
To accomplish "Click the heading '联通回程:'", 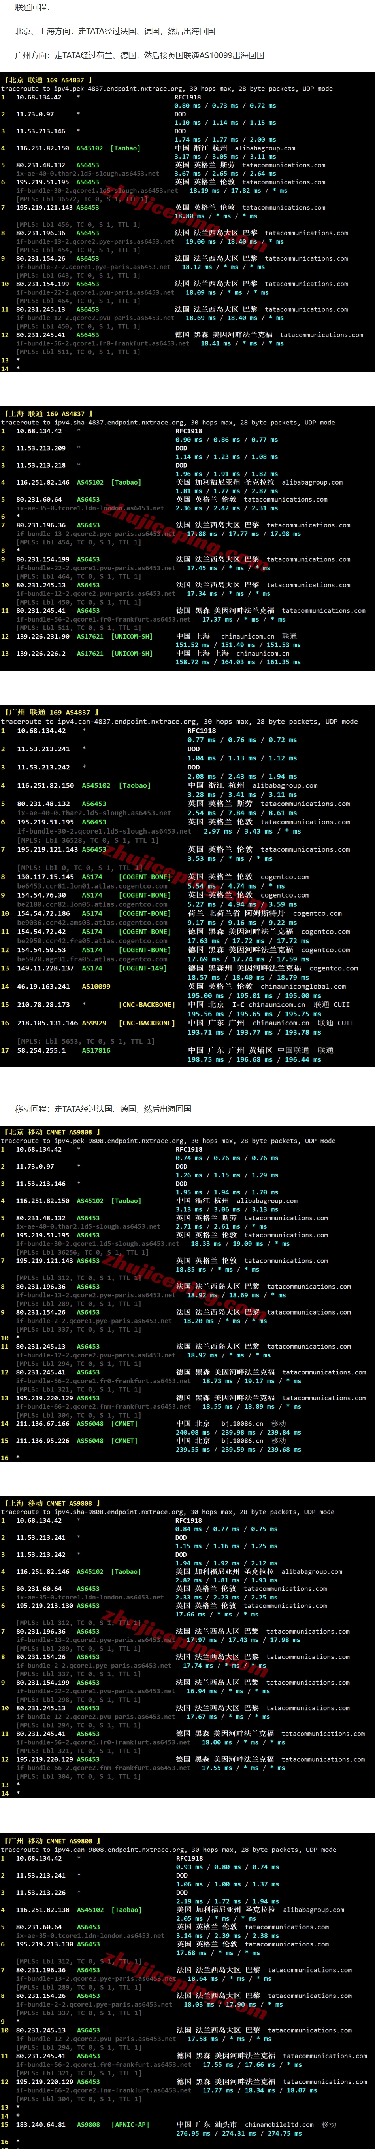I will [32, 7].
